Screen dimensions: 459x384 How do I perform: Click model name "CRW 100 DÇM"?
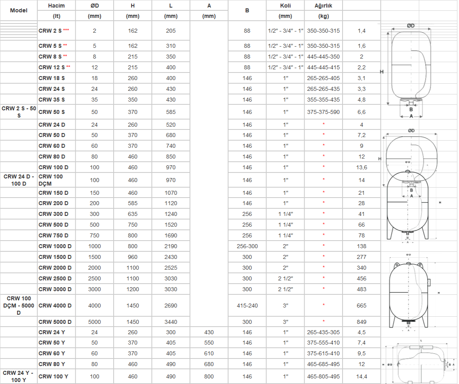click(x=51, y=180)
